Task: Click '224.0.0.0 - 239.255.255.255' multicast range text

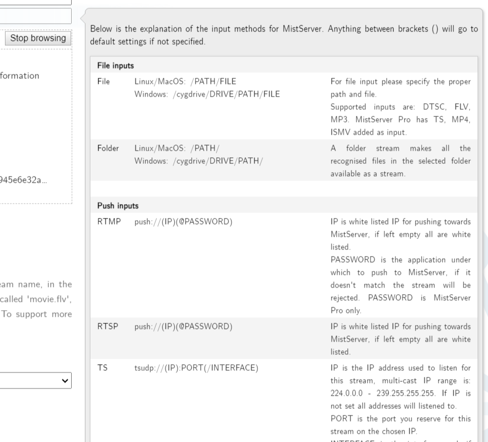Action: (x=383, y=393)
